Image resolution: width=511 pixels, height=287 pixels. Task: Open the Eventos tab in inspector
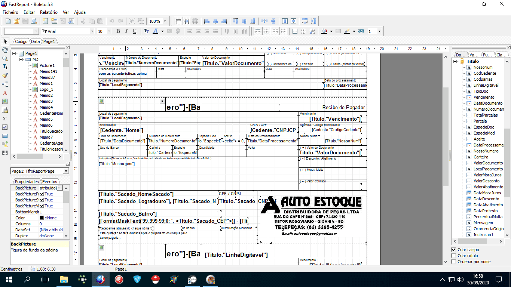[x=49, y=182]
